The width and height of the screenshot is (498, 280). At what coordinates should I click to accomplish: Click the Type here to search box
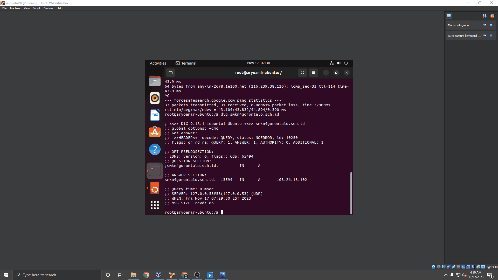(57, 275)
